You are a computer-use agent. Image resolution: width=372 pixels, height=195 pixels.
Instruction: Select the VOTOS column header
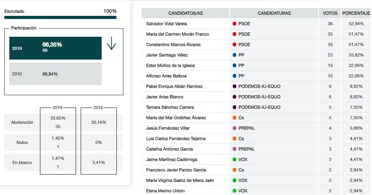(x=330, y=13)
